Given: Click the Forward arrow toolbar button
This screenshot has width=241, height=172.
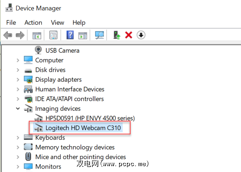Looking at the screenshot, I should point(20,35).
